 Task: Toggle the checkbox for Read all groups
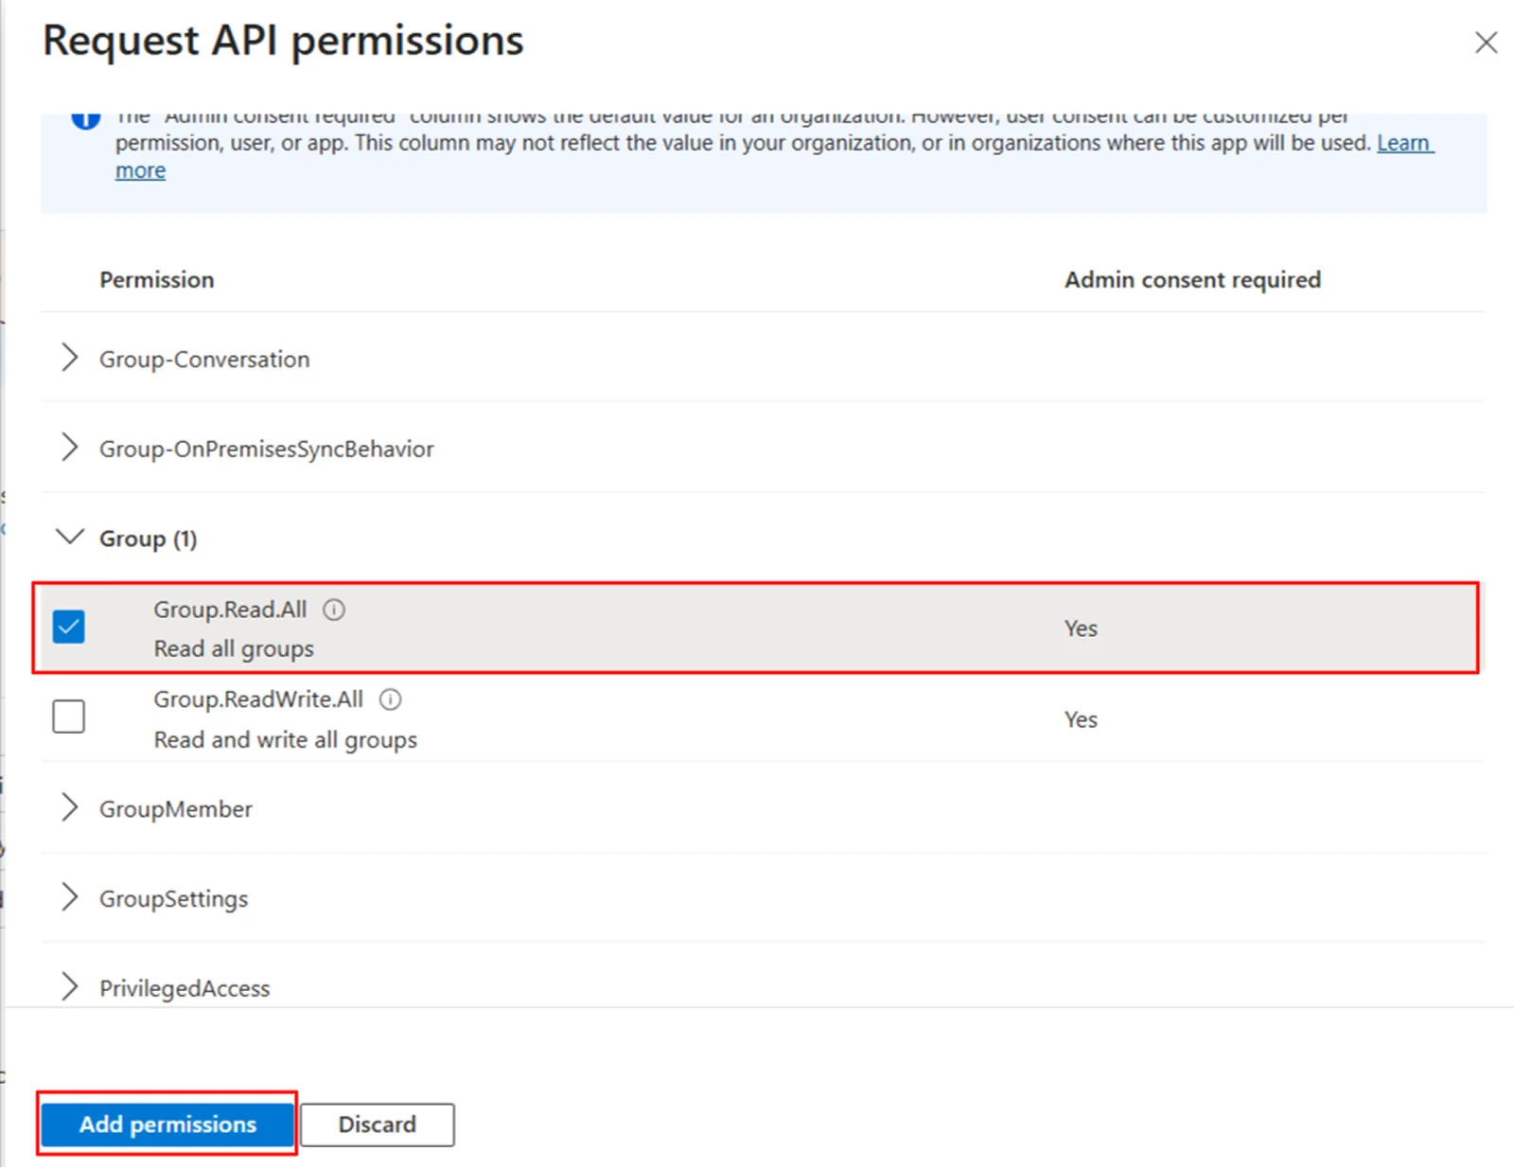click(68, 627)
